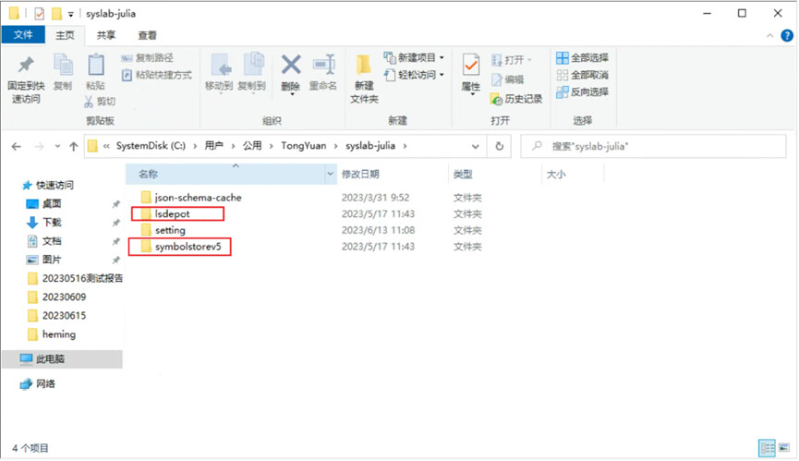Go up one folder level arrow

[x=74, y=147]
